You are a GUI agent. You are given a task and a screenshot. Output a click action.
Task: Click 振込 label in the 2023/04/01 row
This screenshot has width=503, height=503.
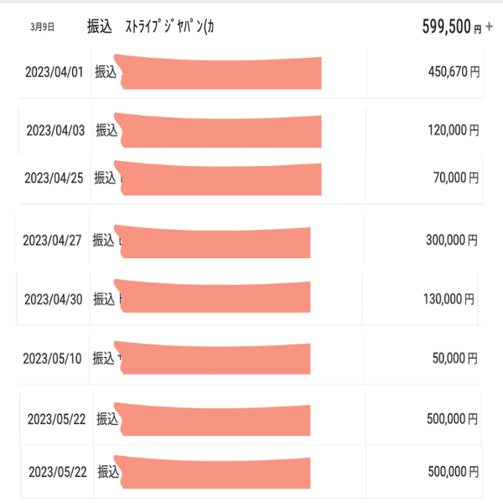click(x=106, y=72)
